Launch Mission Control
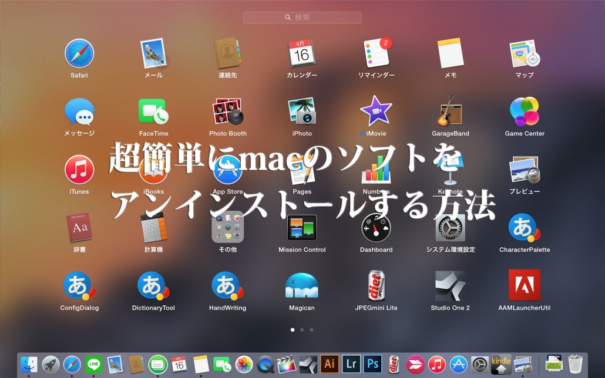 pos(302,228)
